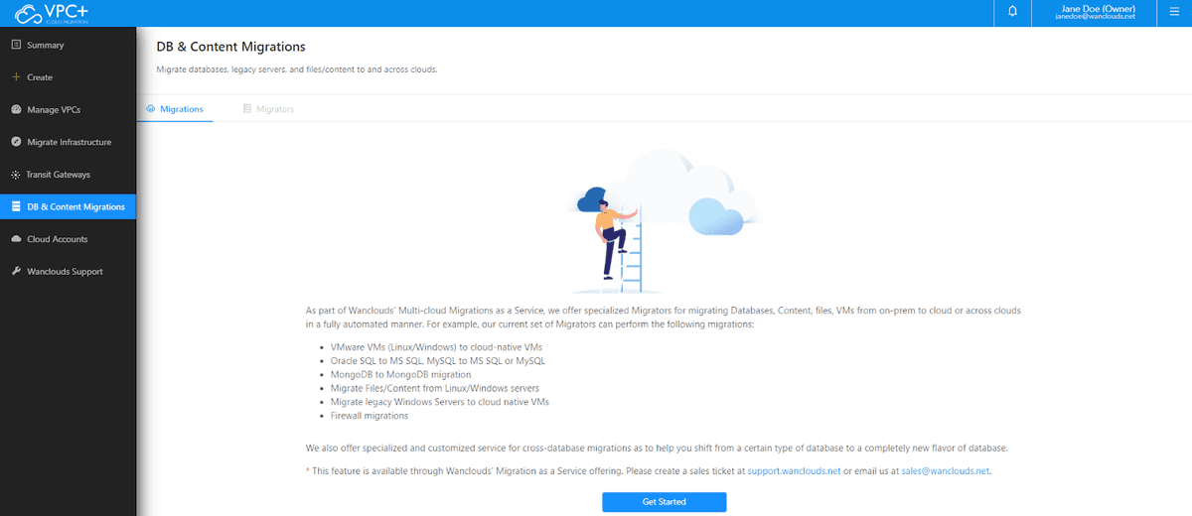Click 'MongoDB to MongoDB migration' text

pyautogui.click(x=400, y=375)
